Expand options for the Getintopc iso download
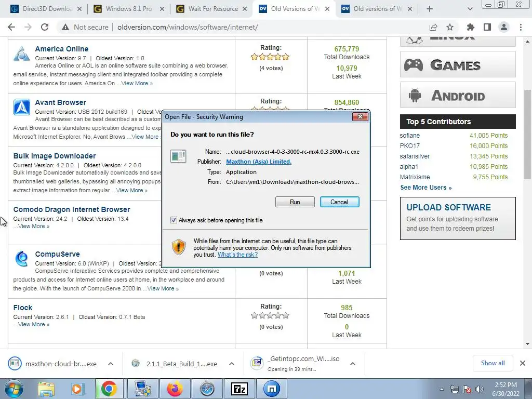532x399 pixels. coord(353,364)
